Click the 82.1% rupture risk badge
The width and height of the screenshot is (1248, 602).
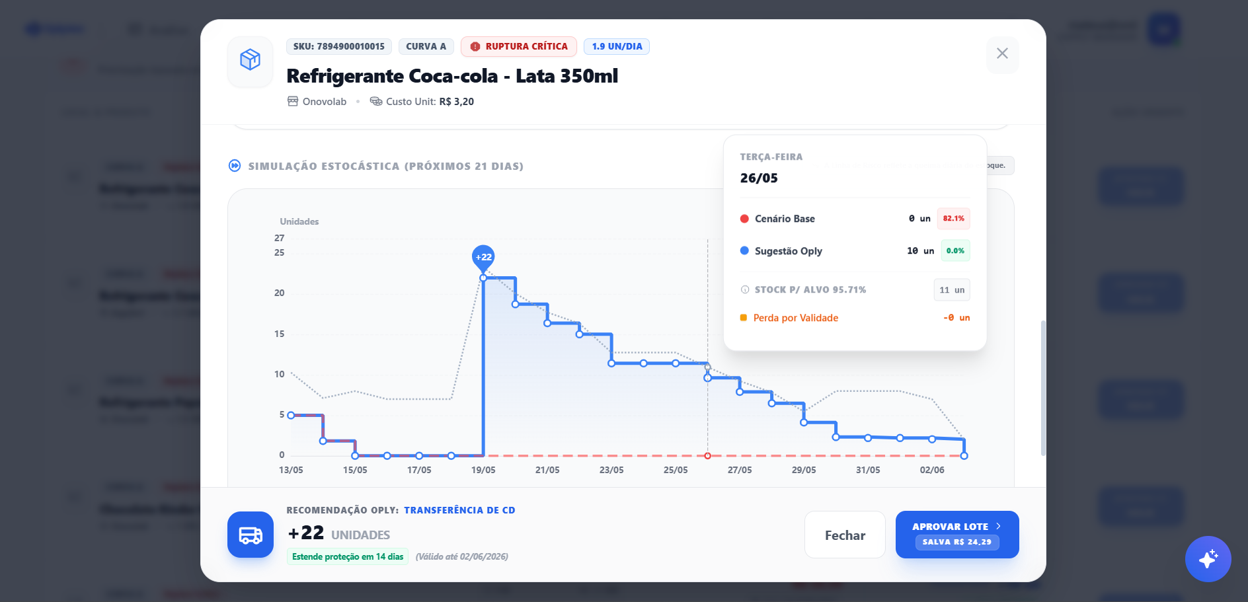(x=953, y=219)
